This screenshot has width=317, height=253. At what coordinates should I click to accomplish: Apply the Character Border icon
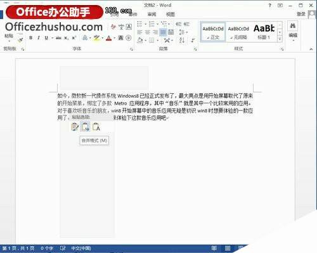click(129, 27)
